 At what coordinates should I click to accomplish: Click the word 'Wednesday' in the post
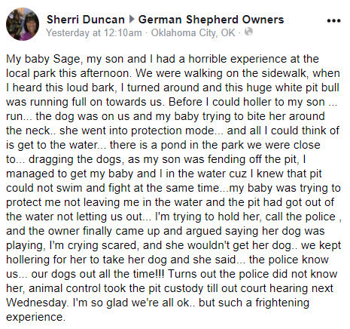click(x=37, y=303)
